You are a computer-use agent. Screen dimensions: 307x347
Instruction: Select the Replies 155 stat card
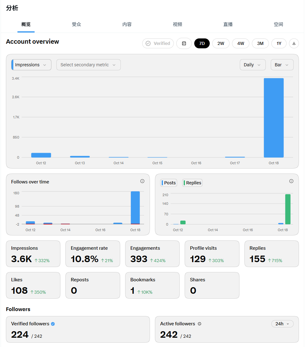coord(272,254)
